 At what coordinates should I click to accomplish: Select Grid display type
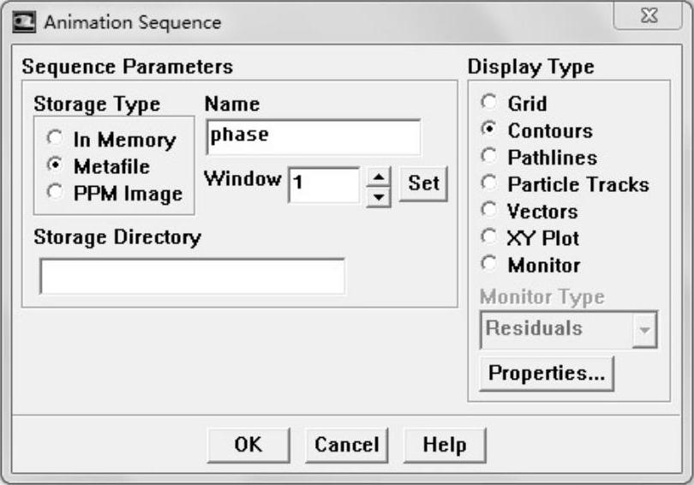coord(489,103)
